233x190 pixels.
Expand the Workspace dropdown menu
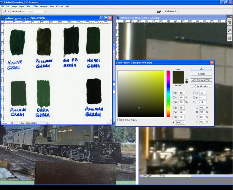click(171, 11)
